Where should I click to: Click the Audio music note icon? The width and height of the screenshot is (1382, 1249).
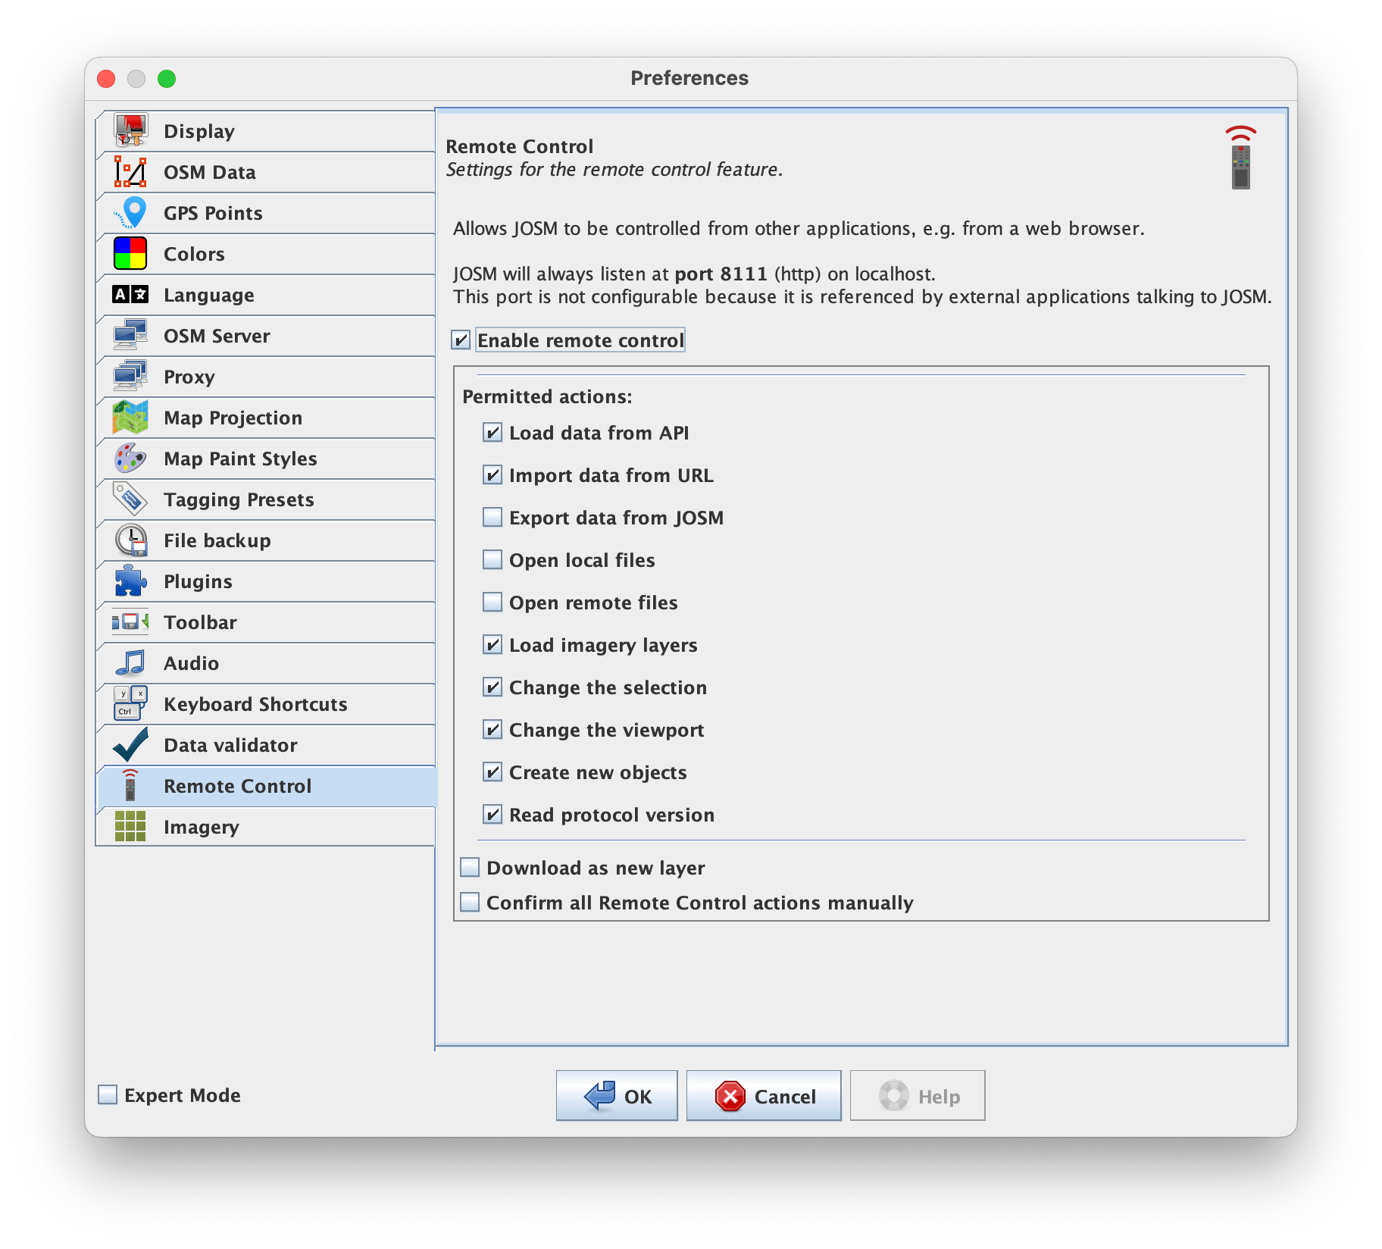click(130, 663)
